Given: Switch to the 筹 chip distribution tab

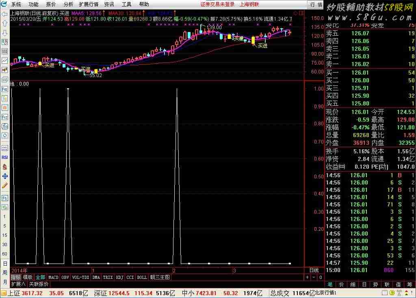Looking at the screenshot, I should click(x=410, y=284).
